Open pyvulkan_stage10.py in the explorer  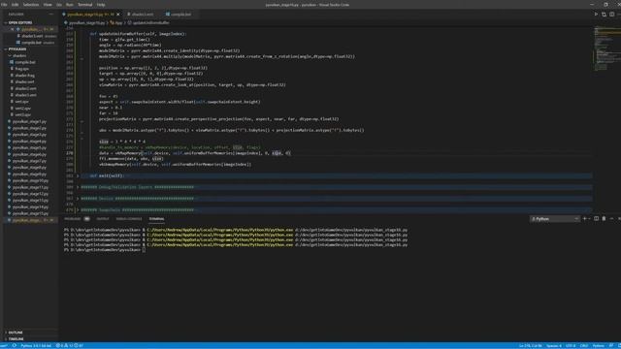tap(30, 180)
